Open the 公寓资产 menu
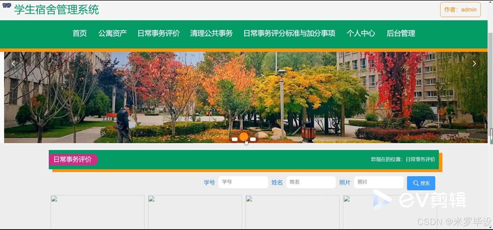 (113, 33)
